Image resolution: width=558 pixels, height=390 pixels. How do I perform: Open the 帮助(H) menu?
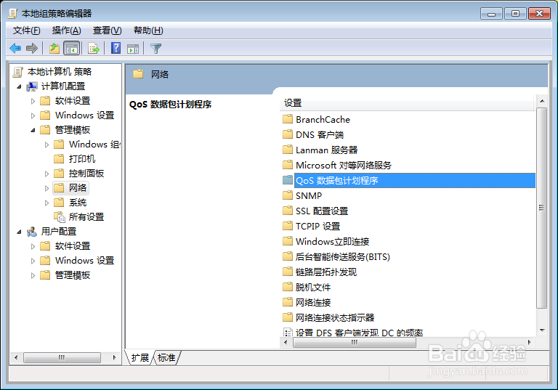pyautogui.click(x=148, y=31)
